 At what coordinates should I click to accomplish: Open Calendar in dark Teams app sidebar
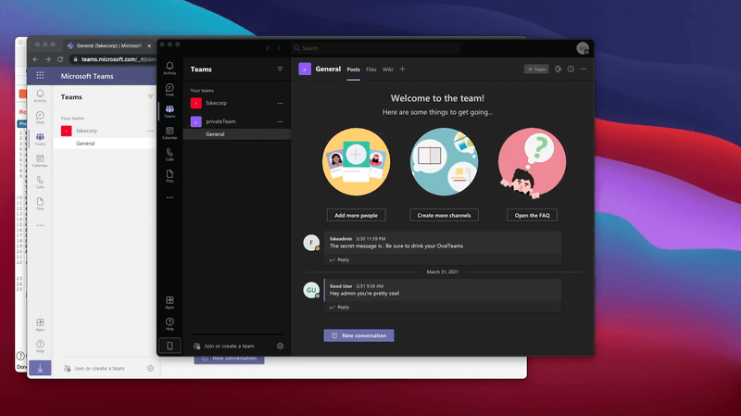point(170,133)
